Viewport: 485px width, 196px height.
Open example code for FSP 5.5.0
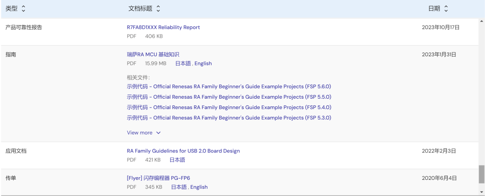229,97
